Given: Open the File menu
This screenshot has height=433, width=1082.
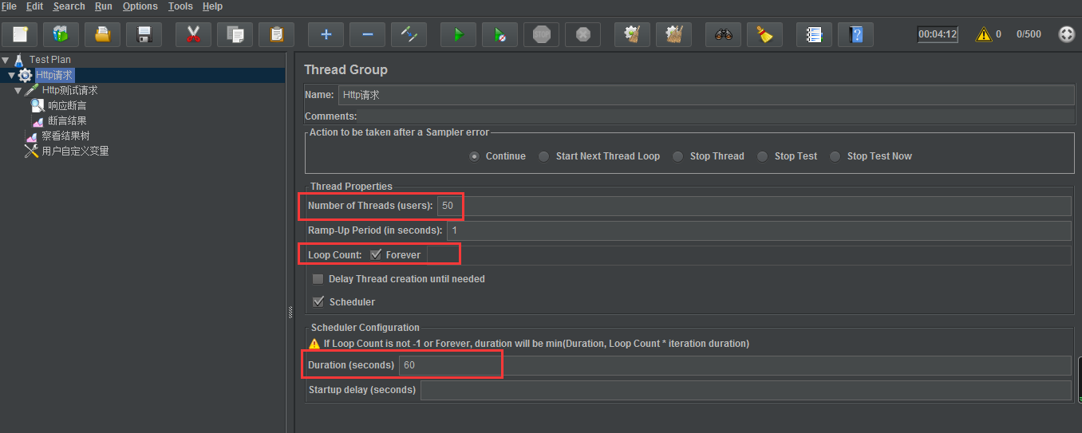Looking at the screenshot, I should coord(10,6).
